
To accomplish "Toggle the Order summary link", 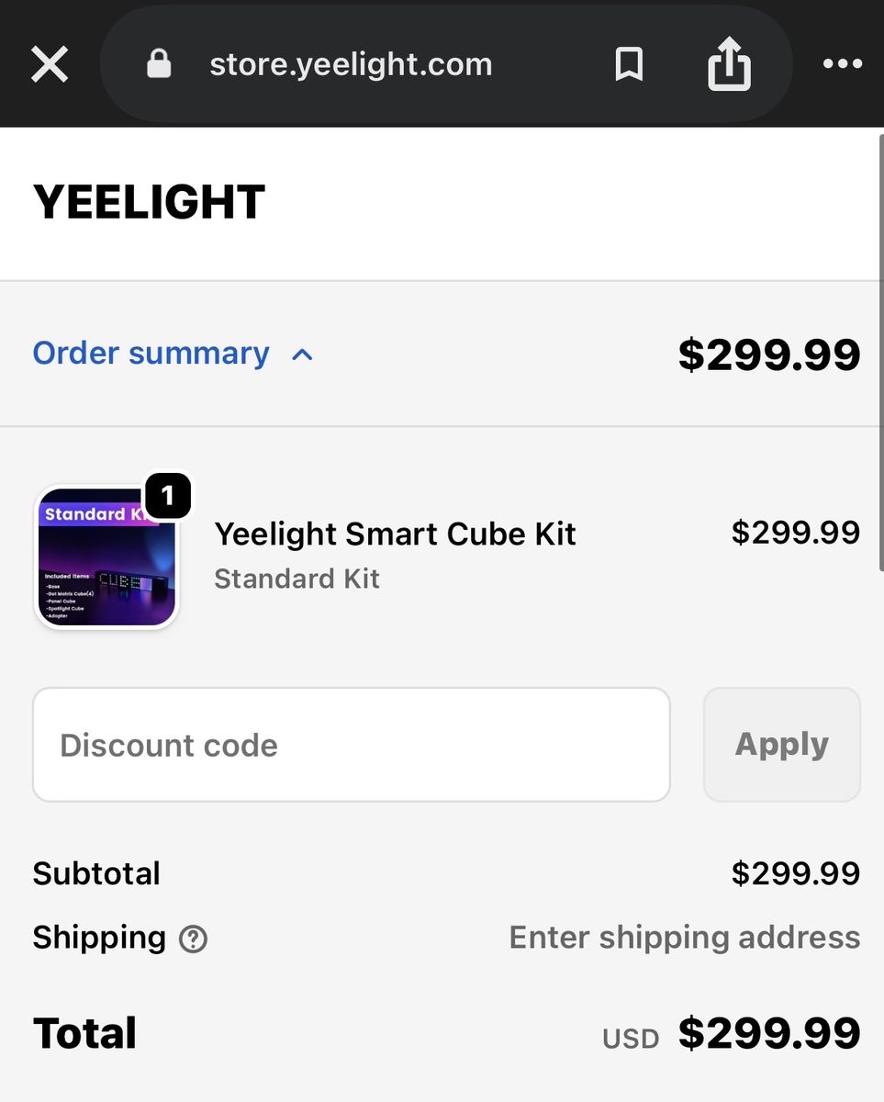I will tap(151, 354).
